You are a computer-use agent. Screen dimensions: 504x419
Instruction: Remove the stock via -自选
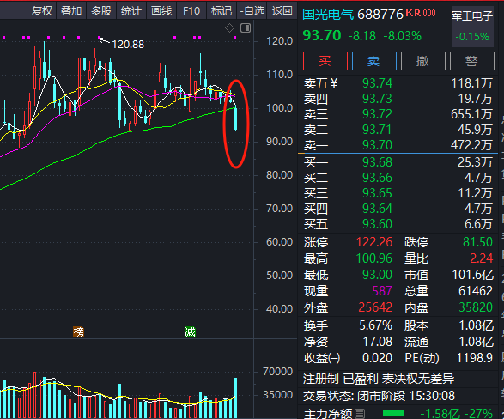click(x=252, y=11)
